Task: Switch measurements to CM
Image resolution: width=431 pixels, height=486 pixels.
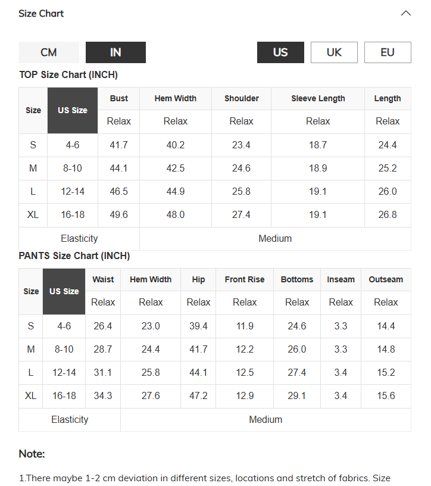Action: 49,52
